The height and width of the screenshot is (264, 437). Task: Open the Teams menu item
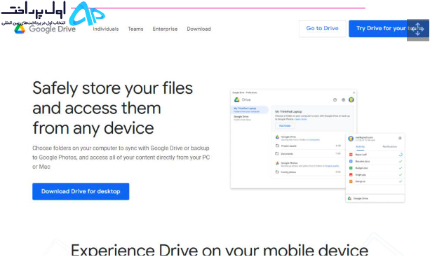pyautogui.click(x=135, y=29)
